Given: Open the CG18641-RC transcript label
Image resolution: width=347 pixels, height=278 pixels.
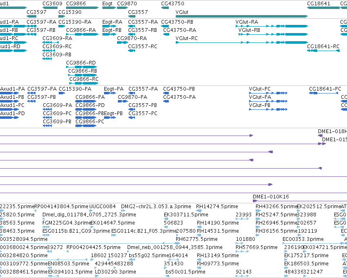Looking at the screenshot, I should [x=323, y=47].
